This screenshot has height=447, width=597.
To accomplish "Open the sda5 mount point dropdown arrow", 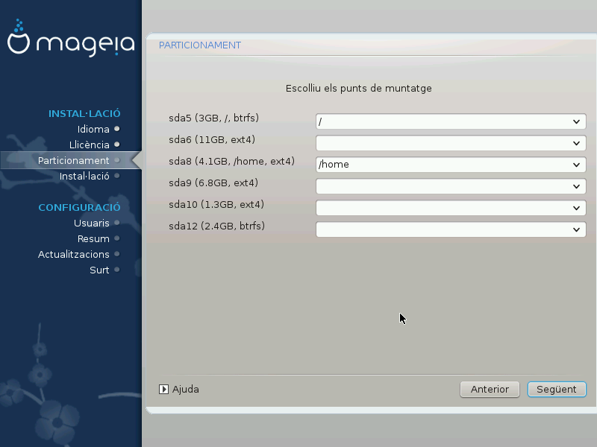I will (576, 121).
